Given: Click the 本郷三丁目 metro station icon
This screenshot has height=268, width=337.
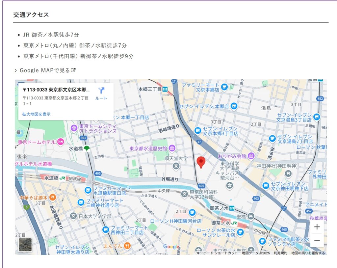Looking at the screenshot, I should point(165,89).
